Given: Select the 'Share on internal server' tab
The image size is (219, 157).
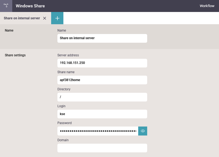Looking at the screenshot, I should click(x=22, y=18).
